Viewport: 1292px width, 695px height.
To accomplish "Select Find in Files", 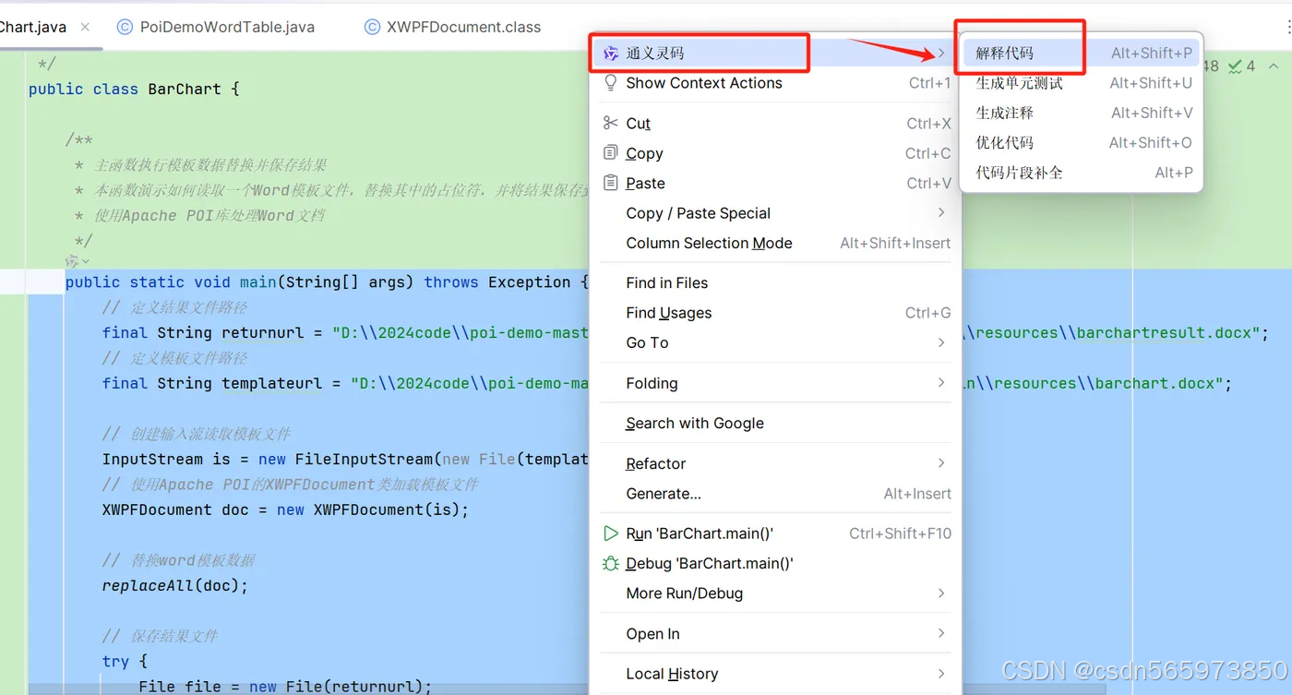I will 775,283.
